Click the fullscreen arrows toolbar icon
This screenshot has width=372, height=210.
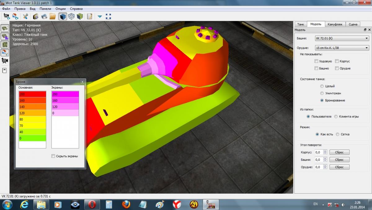108,16
